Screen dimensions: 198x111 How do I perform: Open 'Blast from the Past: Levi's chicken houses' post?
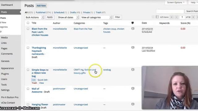(x=40, y=32)
